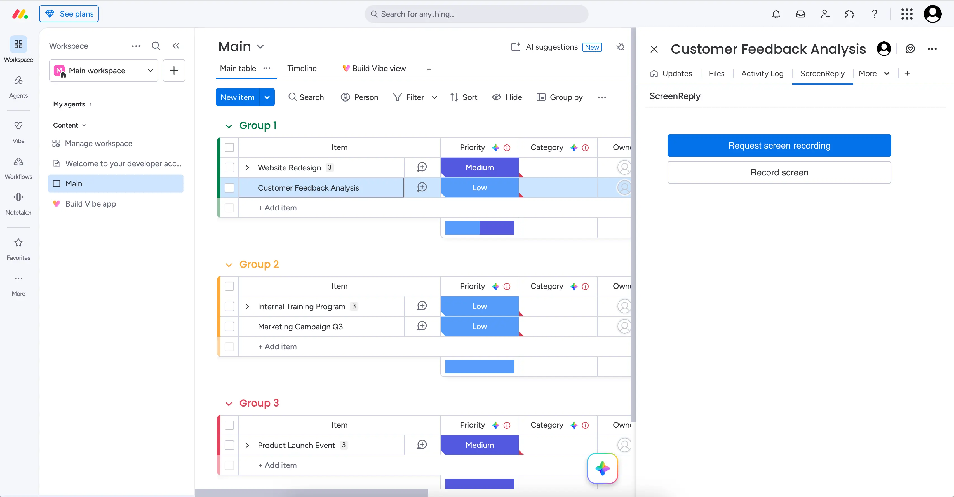The height and width of the screenshot is (497, 954).
Task: Add update to Marketing Campaign Q3 row
Action: point(422,326)
